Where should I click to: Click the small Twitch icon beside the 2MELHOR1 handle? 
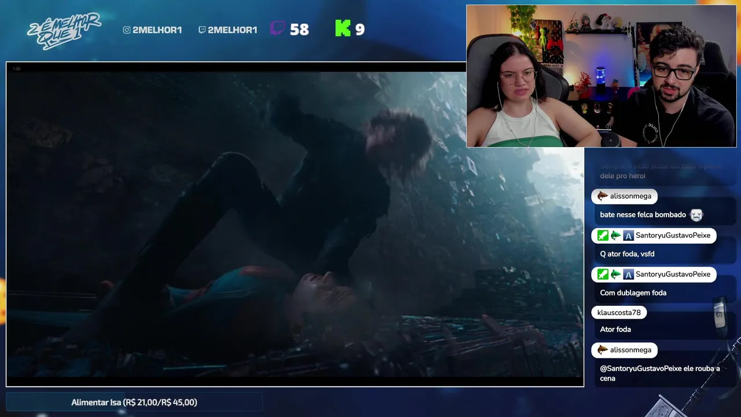point(202,30)
